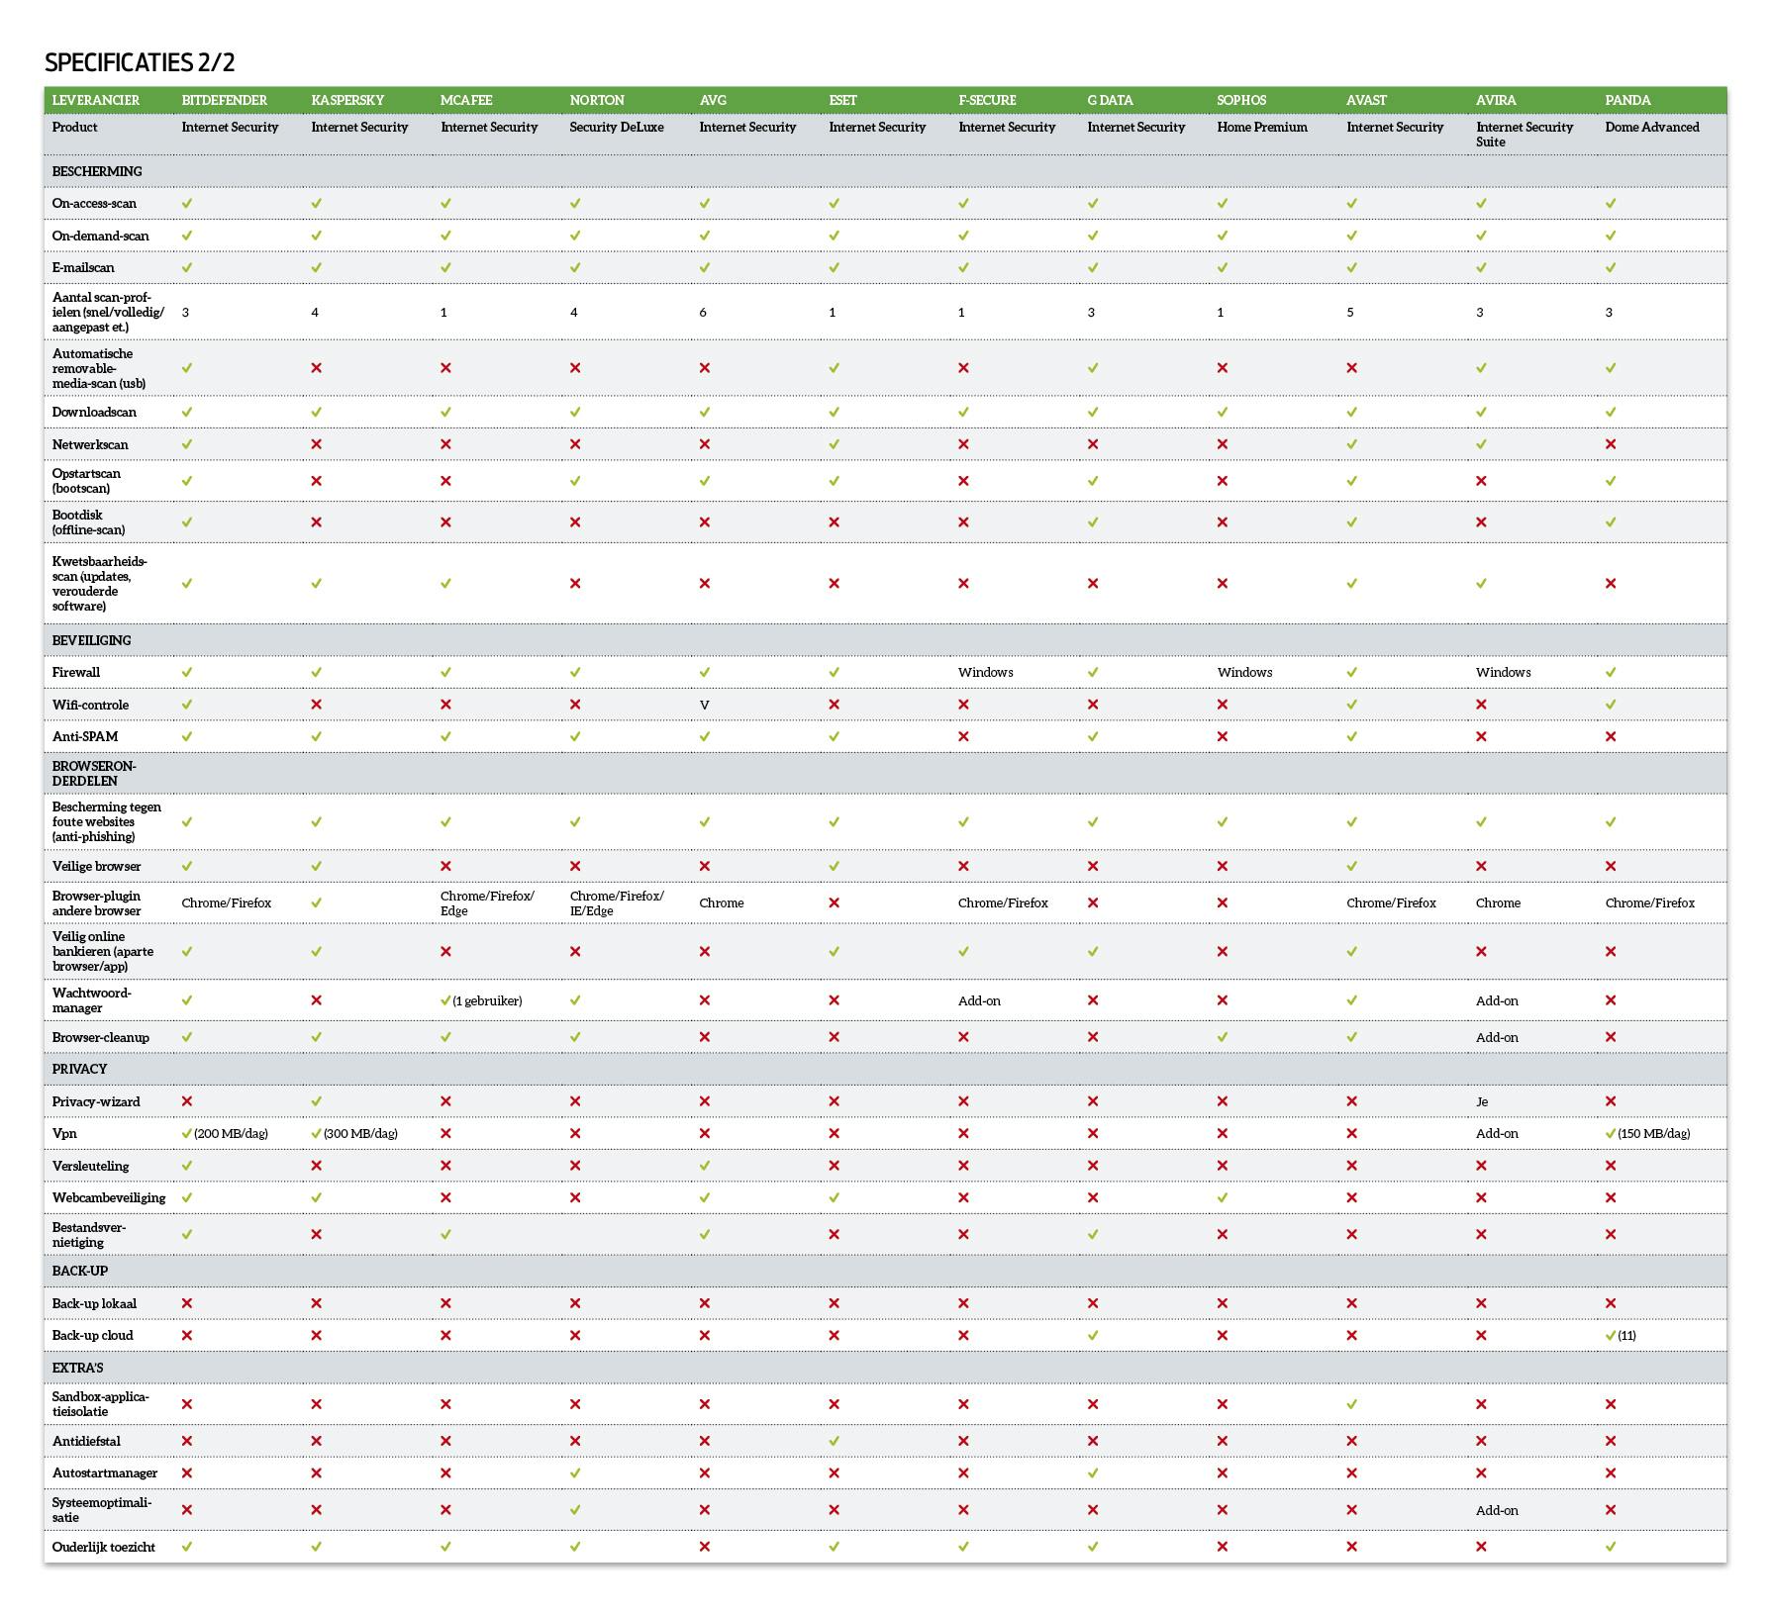Click the 'Webcambeveiliging' row label
Image resolution: width=1771 pixels, height=1613 pixels.
coord(109,1197)
